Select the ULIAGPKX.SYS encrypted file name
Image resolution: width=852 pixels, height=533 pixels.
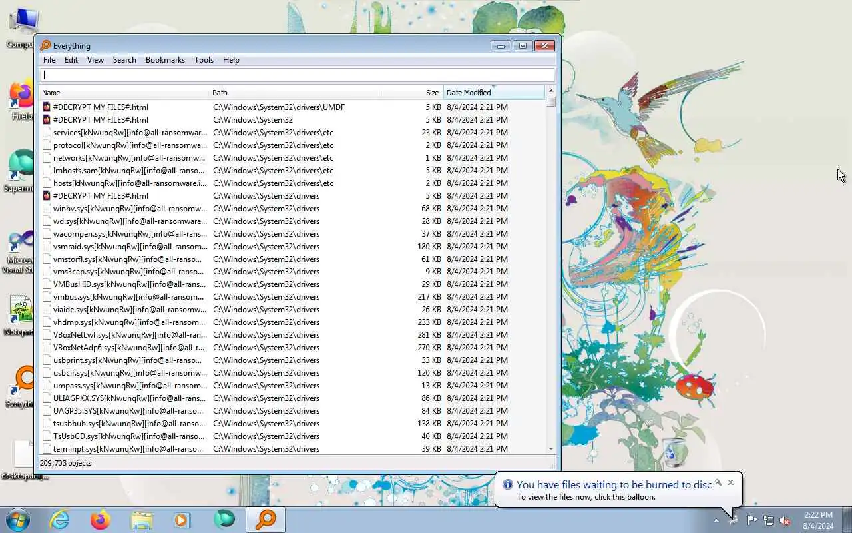[x=130, y=398]
